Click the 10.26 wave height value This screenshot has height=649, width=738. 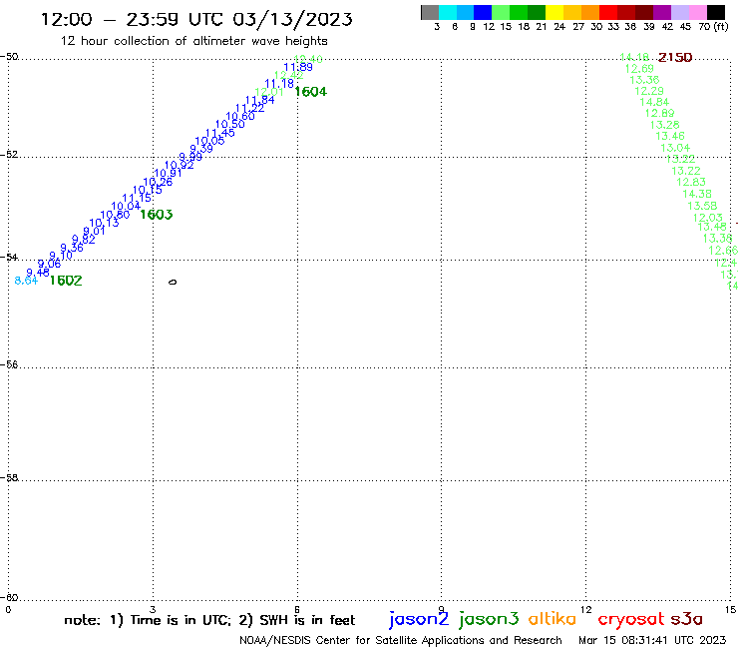tap(158, 182)
